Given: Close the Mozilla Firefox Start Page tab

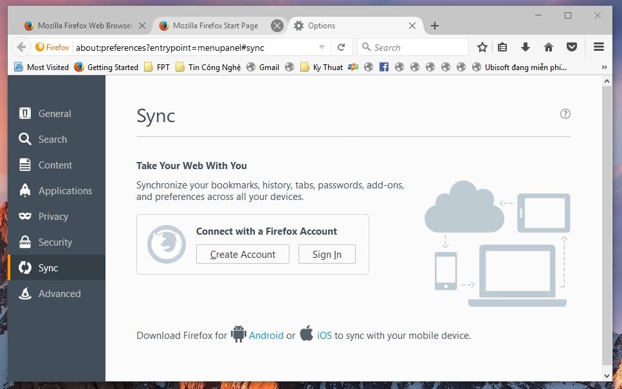Looking at the screenshot, I should 277,26.
